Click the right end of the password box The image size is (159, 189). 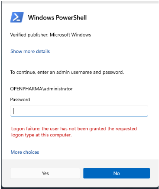(x=146, y=111)
